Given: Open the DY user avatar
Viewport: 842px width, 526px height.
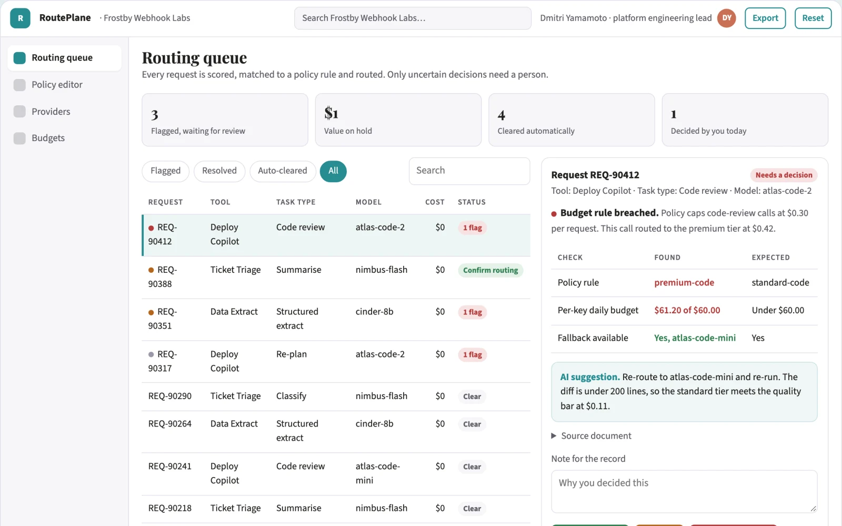Looking at the screenshot, I should pos(727,18).
